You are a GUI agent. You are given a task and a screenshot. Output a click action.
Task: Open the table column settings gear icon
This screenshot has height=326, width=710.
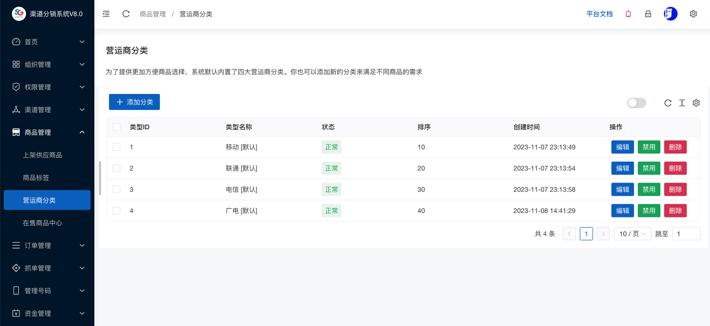(696, 103)
